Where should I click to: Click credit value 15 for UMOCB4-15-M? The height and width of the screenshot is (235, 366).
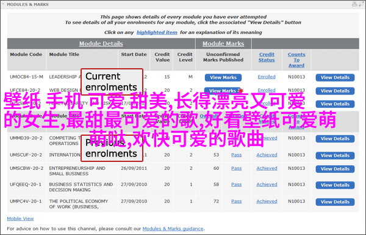[x=167, y=77]
